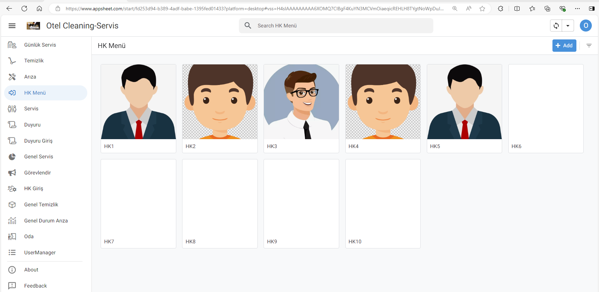Open the Feedback link

coord(36,286)
